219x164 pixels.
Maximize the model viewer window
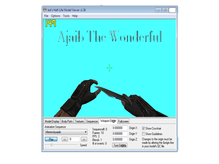tap(165, 10)
